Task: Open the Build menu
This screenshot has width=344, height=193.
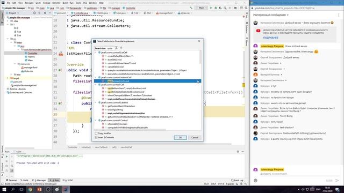Action: (65, 3)
